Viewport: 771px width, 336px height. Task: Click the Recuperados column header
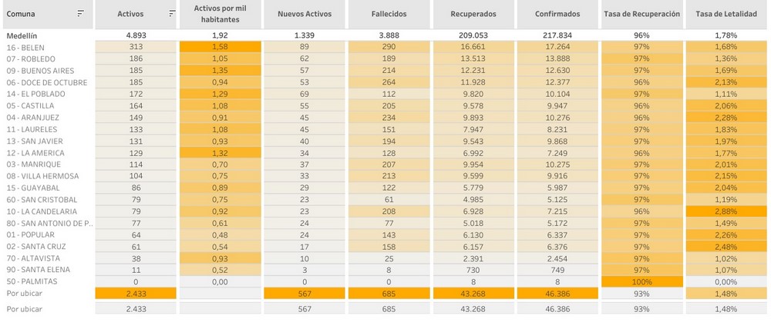click(472, 14)
